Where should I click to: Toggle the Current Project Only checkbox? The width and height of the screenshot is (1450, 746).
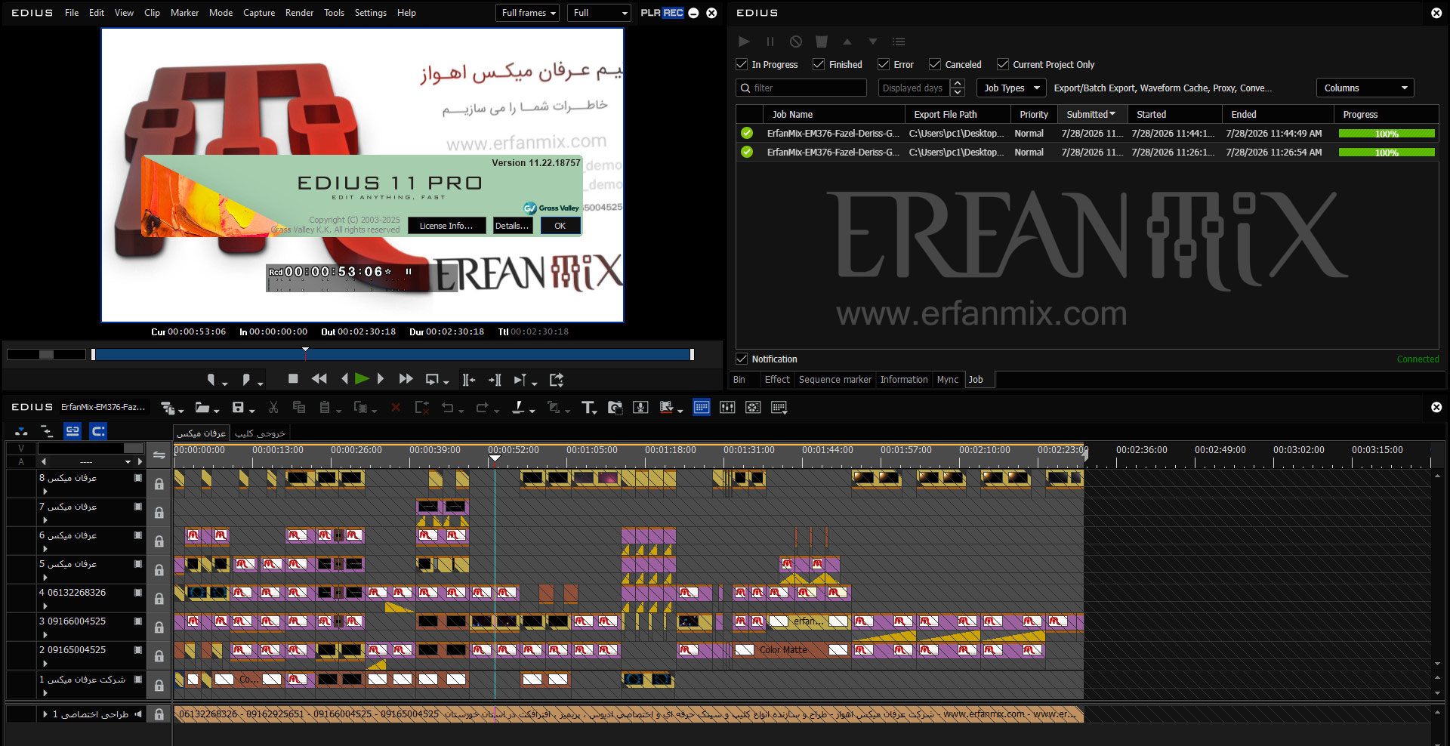click(x=1003, y=64)
